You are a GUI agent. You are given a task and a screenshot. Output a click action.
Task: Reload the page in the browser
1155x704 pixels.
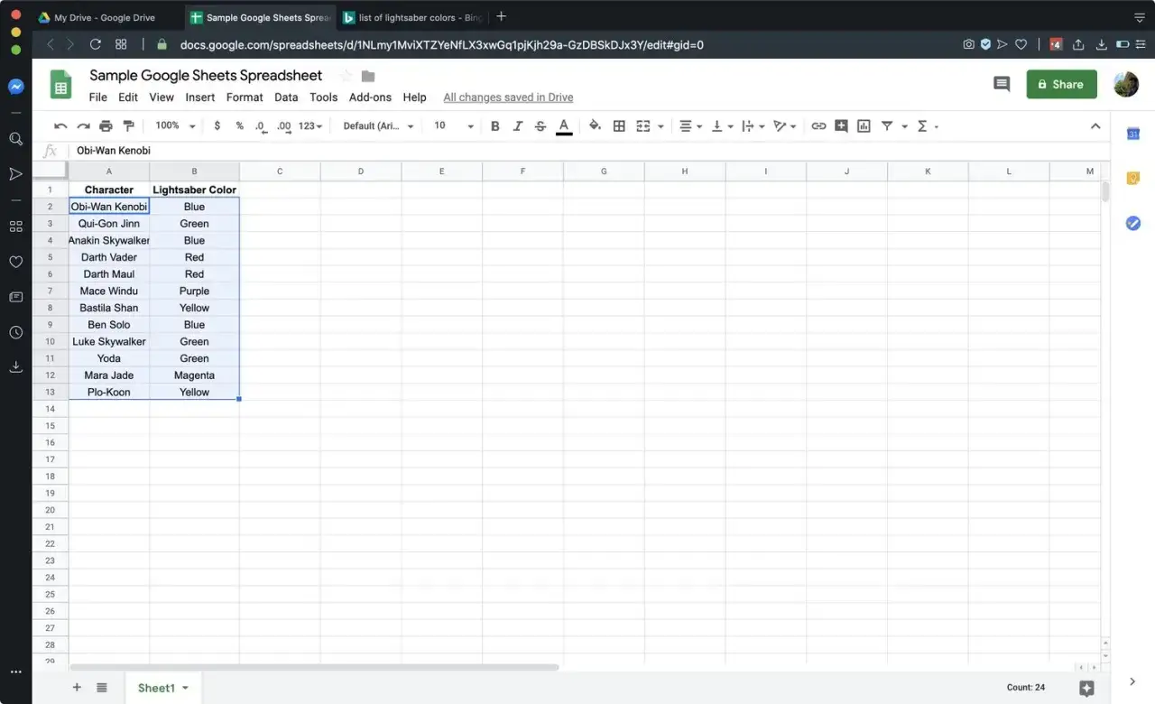click(x=96, y=44)
